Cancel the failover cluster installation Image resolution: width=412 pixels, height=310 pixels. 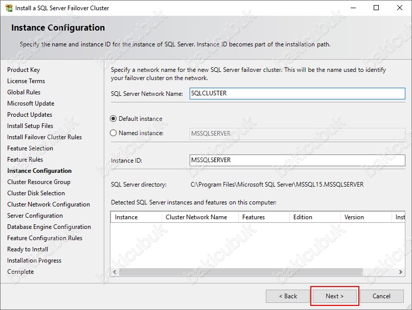click(x=381, y=296)
